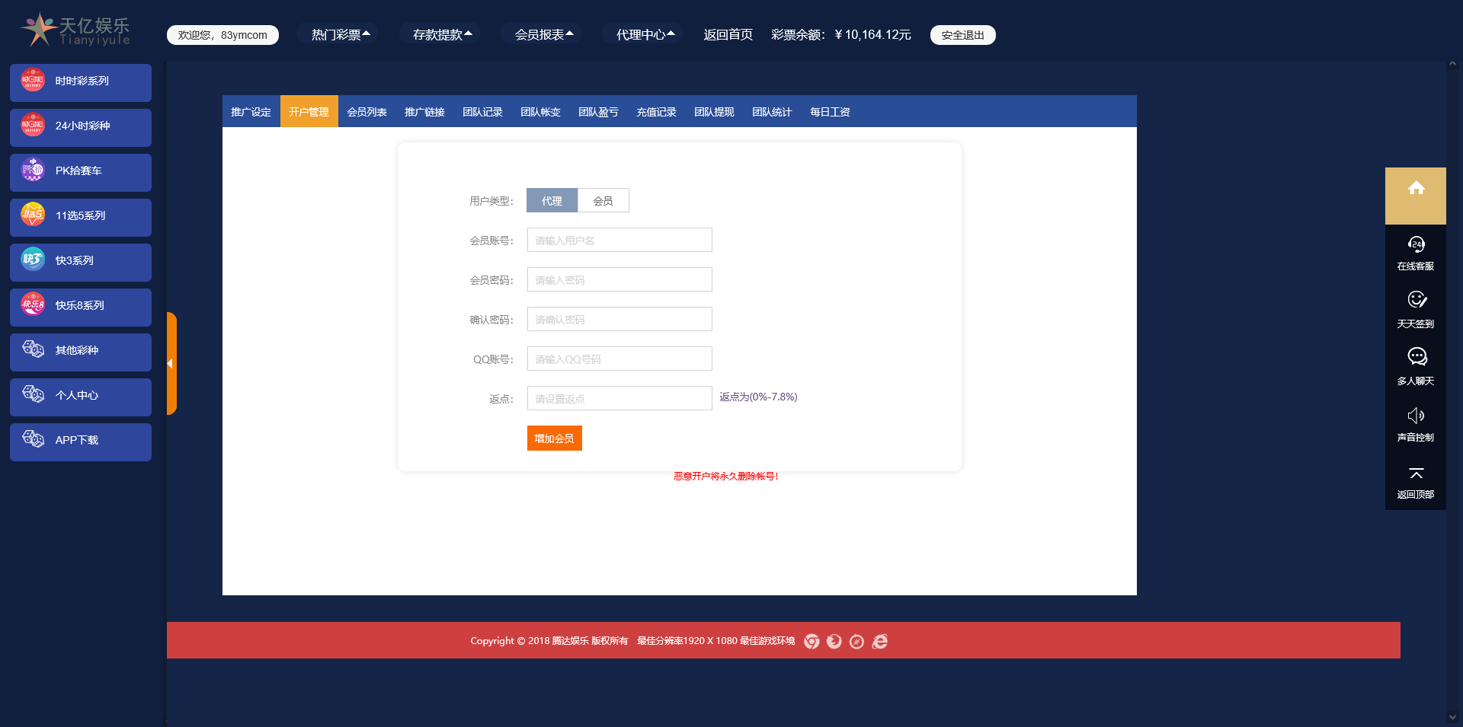Open the 团队提现 tab
The width and height of the screenshot is (1463, 727).
pyautogui.click(x=715, y=112)
